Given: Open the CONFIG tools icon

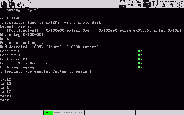Looking at the screenshot, I should pos(155,4).
